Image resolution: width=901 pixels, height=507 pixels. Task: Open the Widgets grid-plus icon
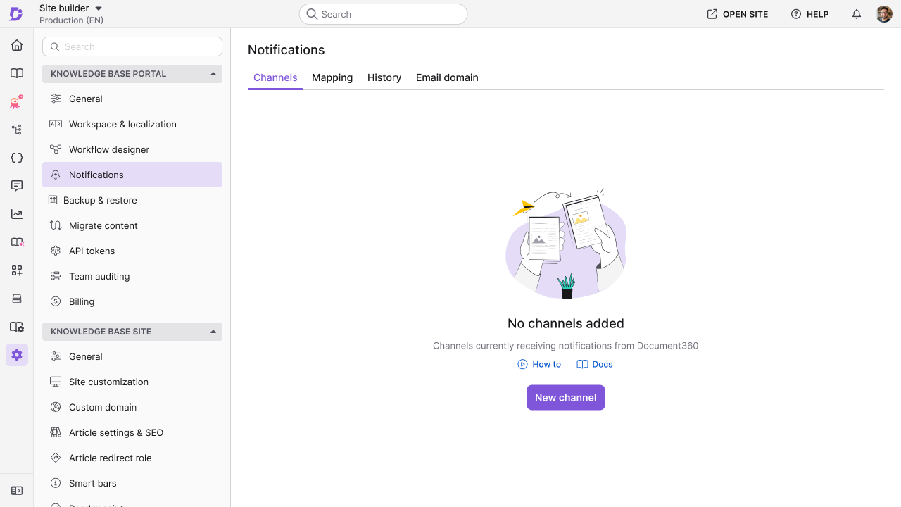pyautogui.click(x=17, y=270)
